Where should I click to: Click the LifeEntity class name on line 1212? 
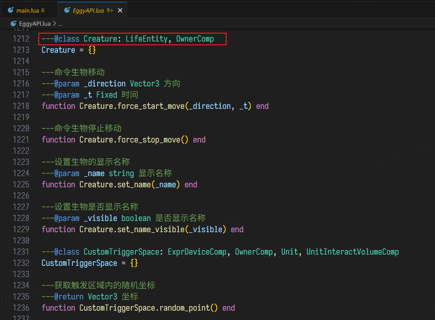click(x=146, y=39)
